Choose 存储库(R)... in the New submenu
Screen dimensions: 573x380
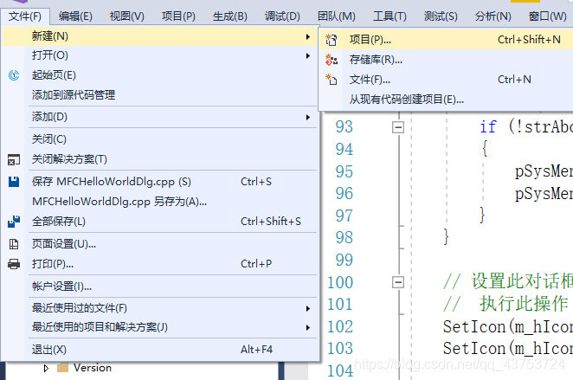click(446, 60)
